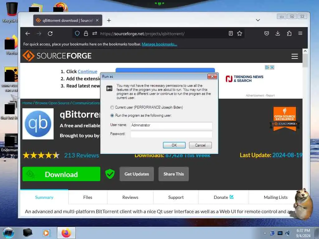Click the page scrollbar up arrow
The width and height of the screenshot is (319, 239).
point(305,51)
